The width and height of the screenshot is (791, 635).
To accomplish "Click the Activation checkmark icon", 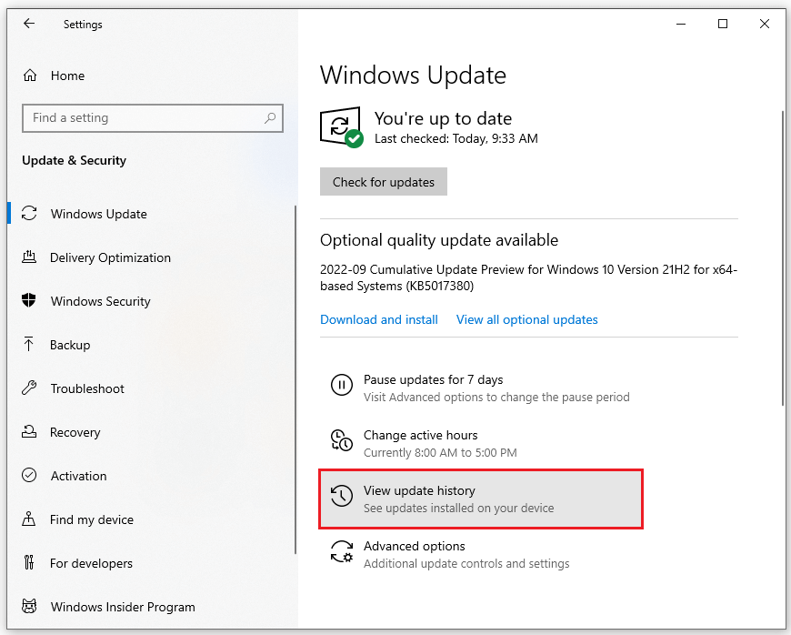I will pyautogui.click(x=30, y=476).
